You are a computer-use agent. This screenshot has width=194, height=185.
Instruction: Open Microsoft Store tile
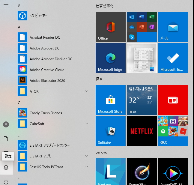click(x=110, y=100)
